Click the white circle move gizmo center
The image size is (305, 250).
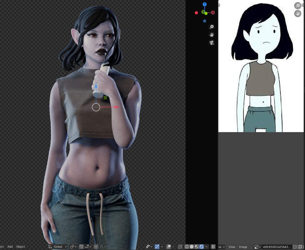point(96,107)
